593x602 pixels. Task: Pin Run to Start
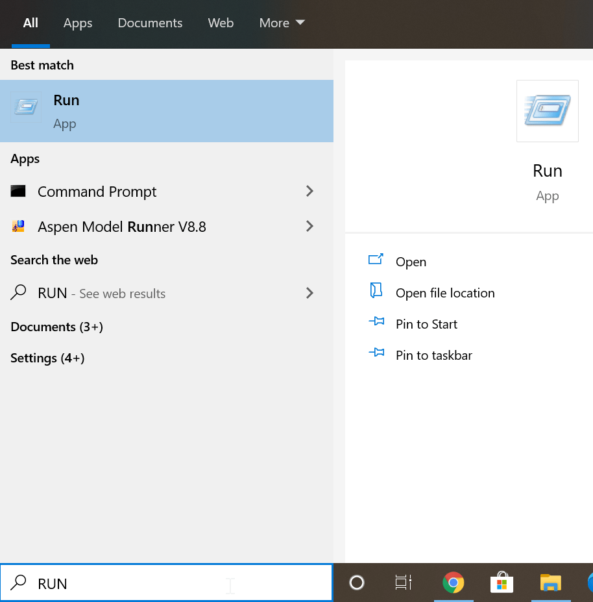[x=426, y=324]
